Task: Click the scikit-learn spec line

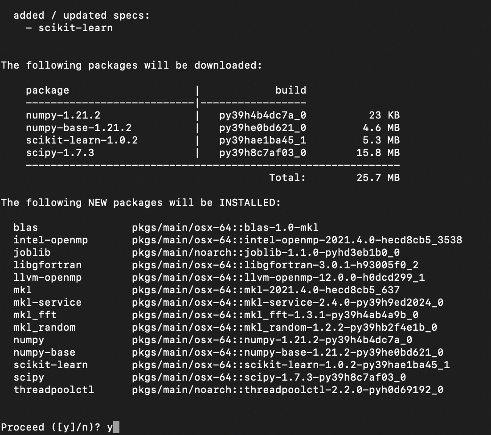Action: click(x=70, y=28)
